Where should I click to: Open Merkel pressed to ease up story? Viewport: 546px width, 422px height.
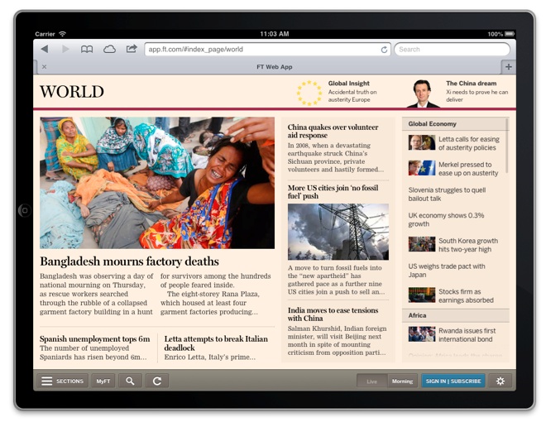coord(468,169)
